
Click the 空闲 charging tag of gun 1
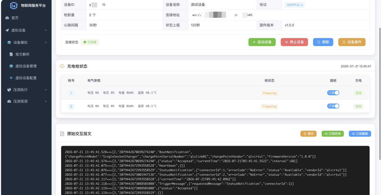click(x=359, y=93)
